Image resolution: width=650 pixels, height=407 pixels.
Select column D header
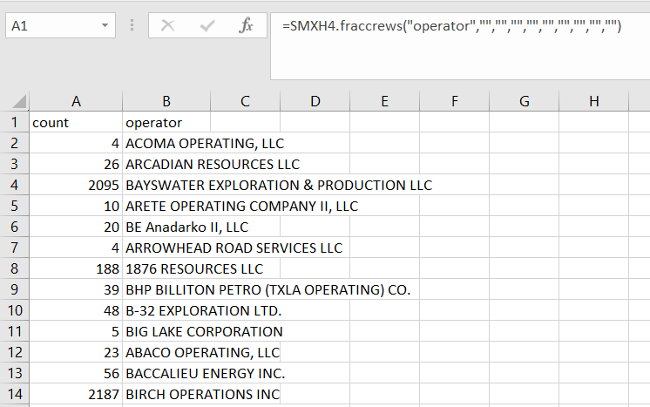[315, 102]
